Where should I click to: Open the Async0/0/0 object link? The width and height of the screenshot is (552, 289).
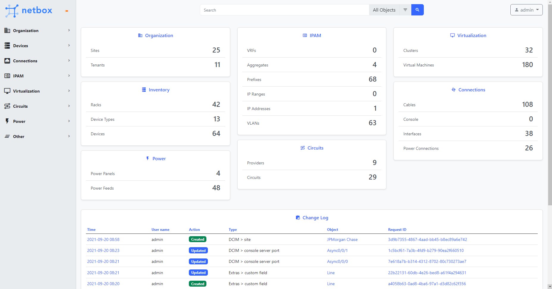point(337,261)
